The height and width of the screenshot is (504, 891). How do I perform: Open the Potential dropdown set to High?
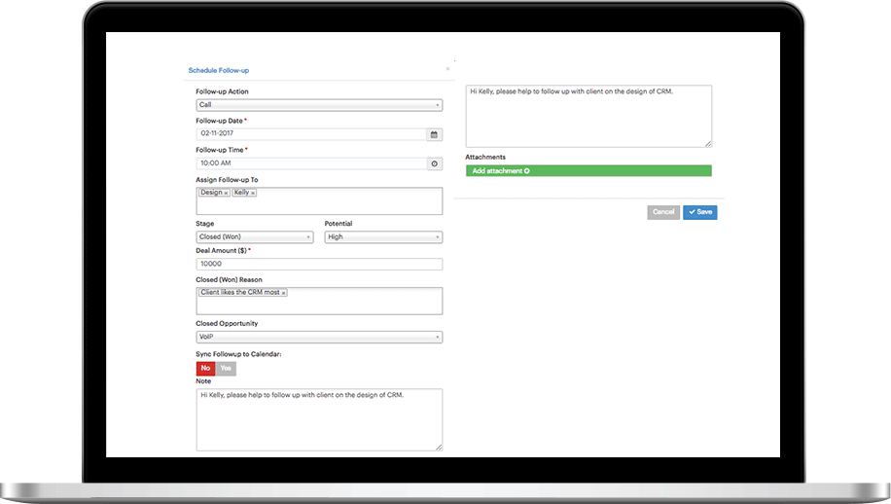[x=383, y=236]
